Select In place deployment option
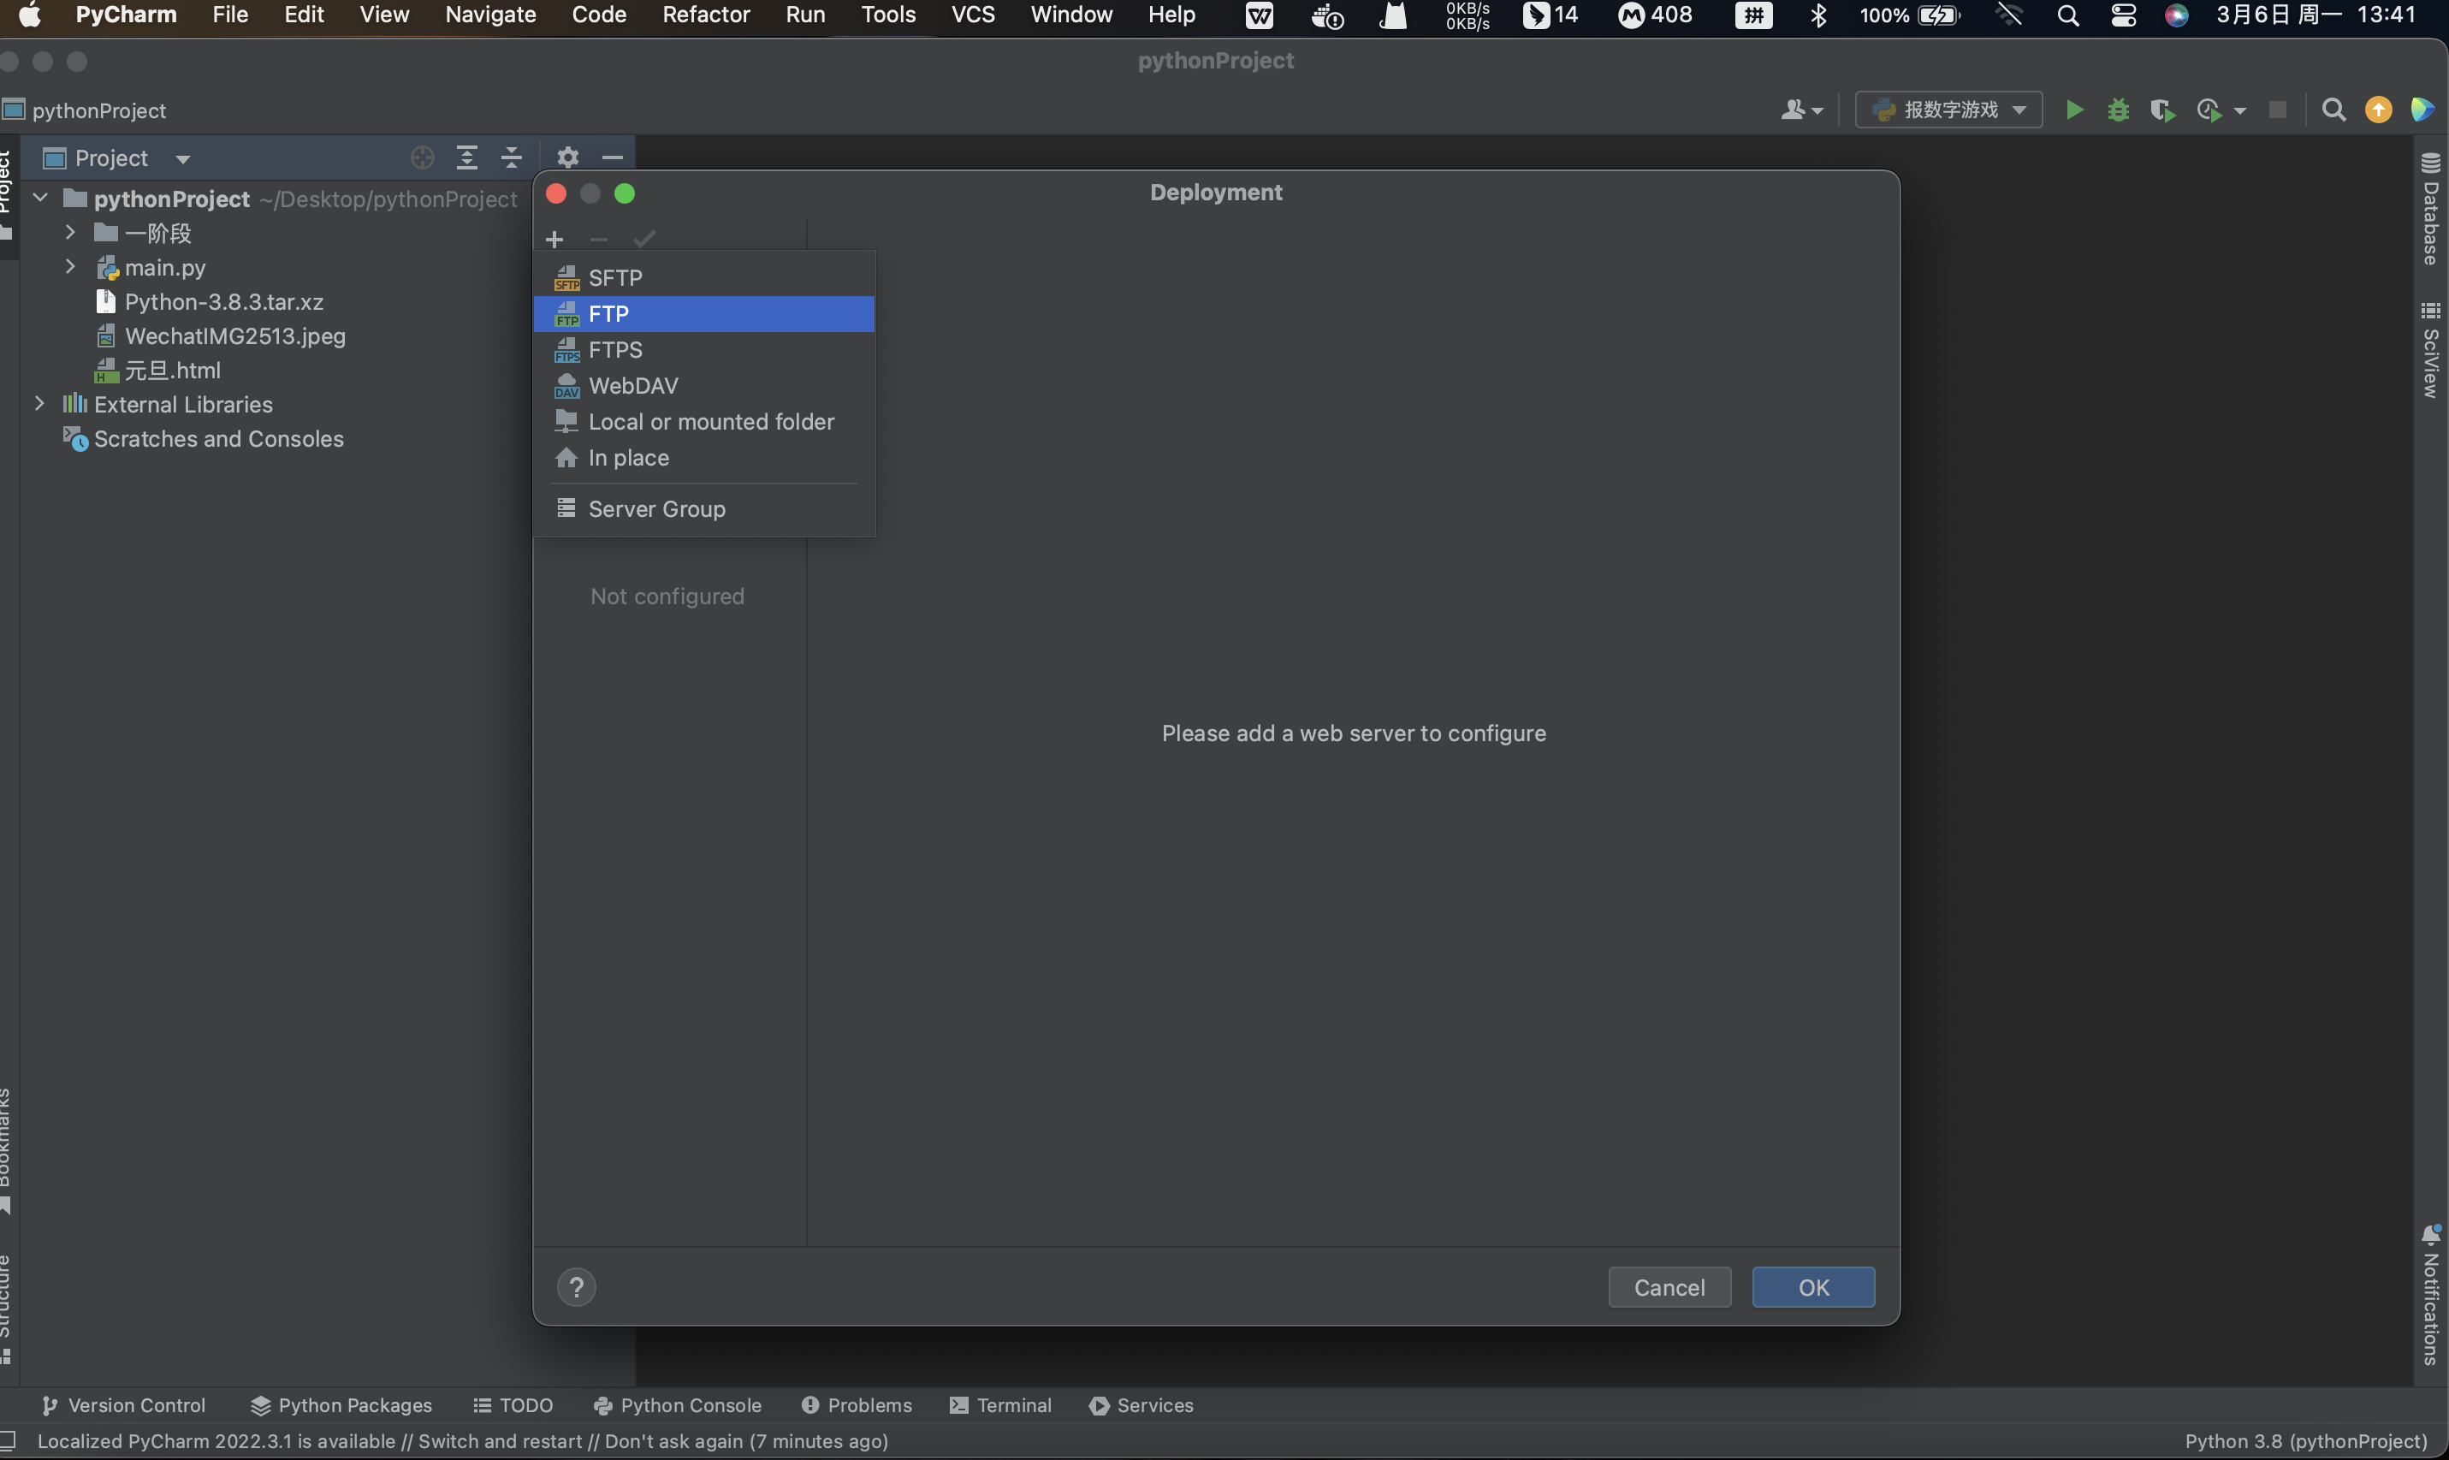The width and height of the screenshot is (2449, 1460). [x=703, y=458]
